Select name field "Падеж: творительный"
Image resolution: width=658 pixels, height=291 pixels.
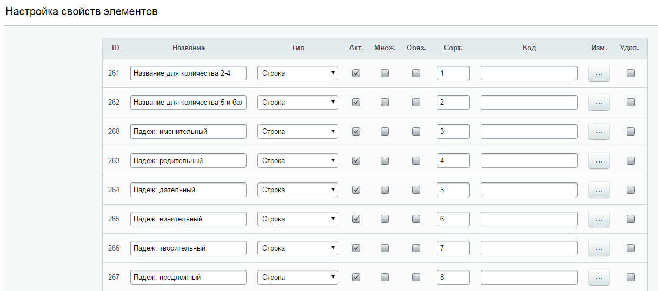(x=188, y=248)
